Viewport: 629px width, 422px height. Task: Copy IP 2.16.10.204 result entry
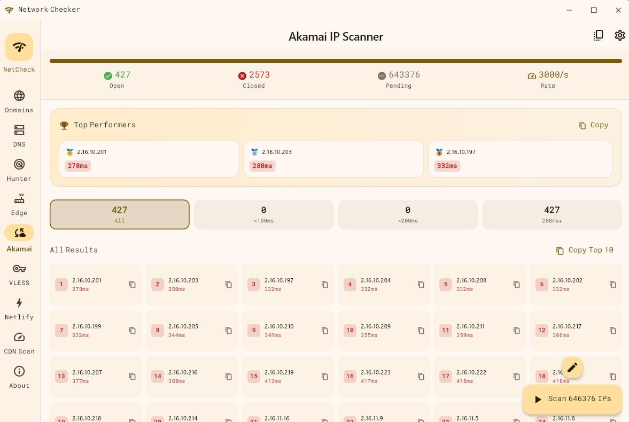point(421,285)
